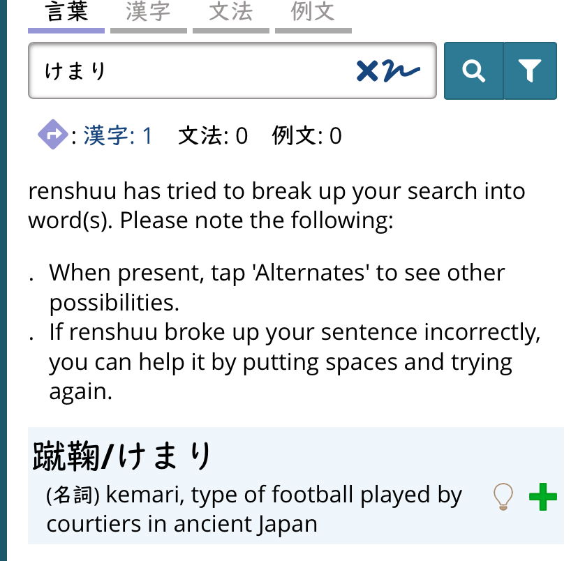Open the 漢字 tab

point(148,13)
